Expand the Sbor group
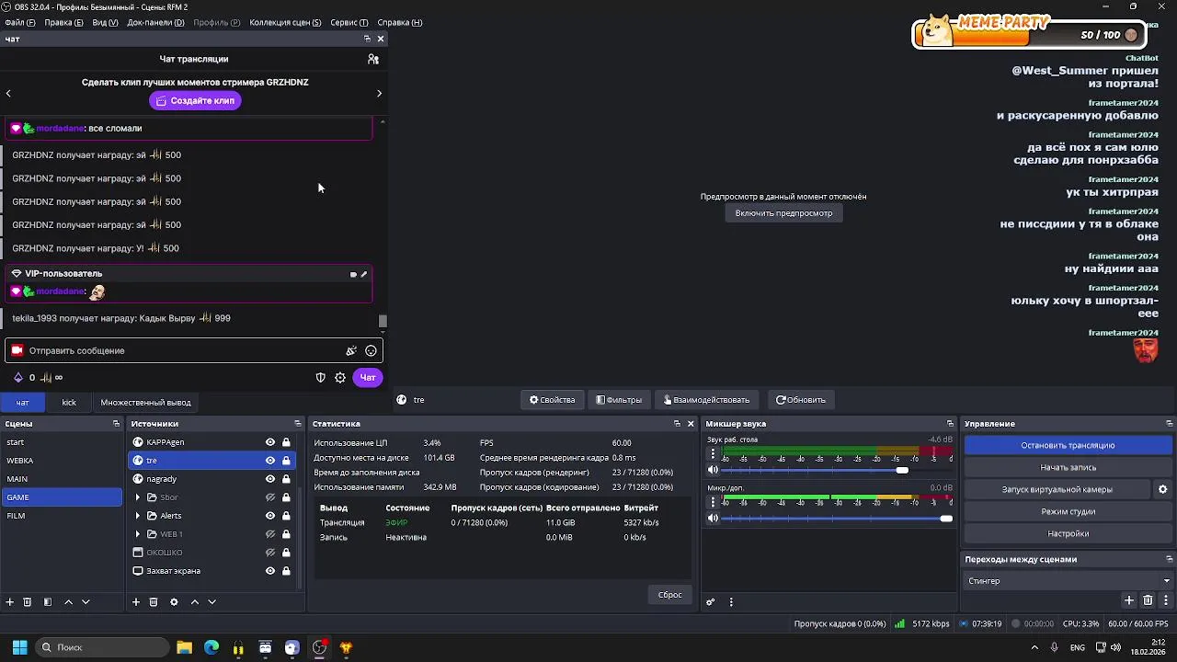This screenshot has height=662, width=1177. click(x=138, y=497)
